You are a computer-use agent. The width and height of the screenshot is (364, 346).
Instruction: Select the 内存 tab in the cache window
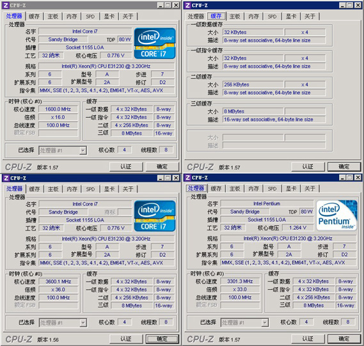coord(253,16)
